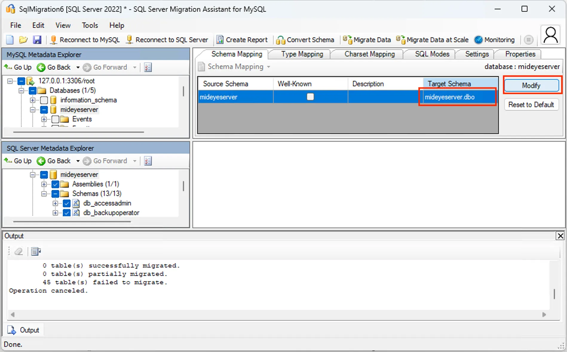Open the Go Back dropdown in MySQL Metadata Explorer
The height and width of the screenshot is (352, 567).
(78, 67)
